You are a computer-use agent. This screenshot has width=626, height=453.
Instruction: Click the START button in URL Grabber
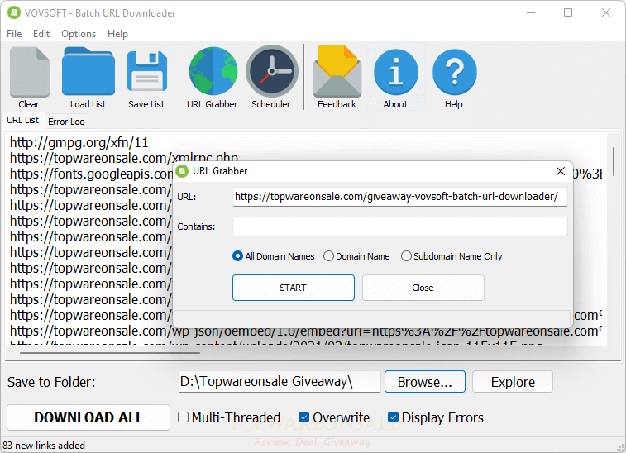(x=294, y=288)
